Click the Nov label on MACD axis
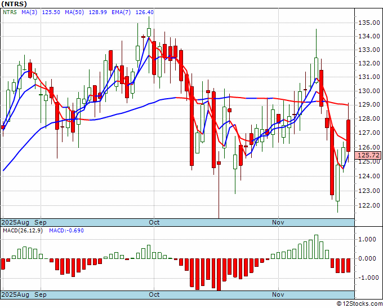Screen dimensions: 383x308 pos(278,294)
